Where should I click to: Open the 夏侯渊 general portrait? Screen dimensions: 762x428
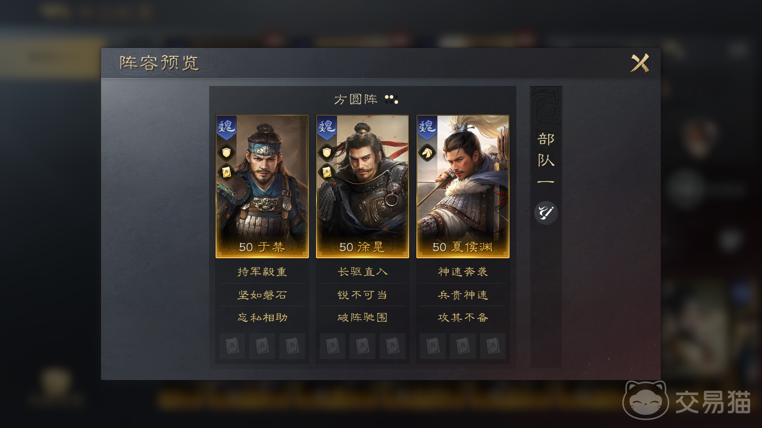463,187
